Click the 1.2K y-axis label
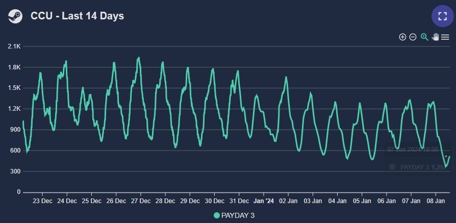The image size is (456, 223). (x=15, y=109)
